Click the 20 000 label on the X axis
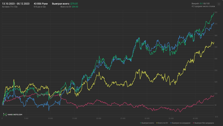This screenshot has height=126, width=223. click(99, 118)
